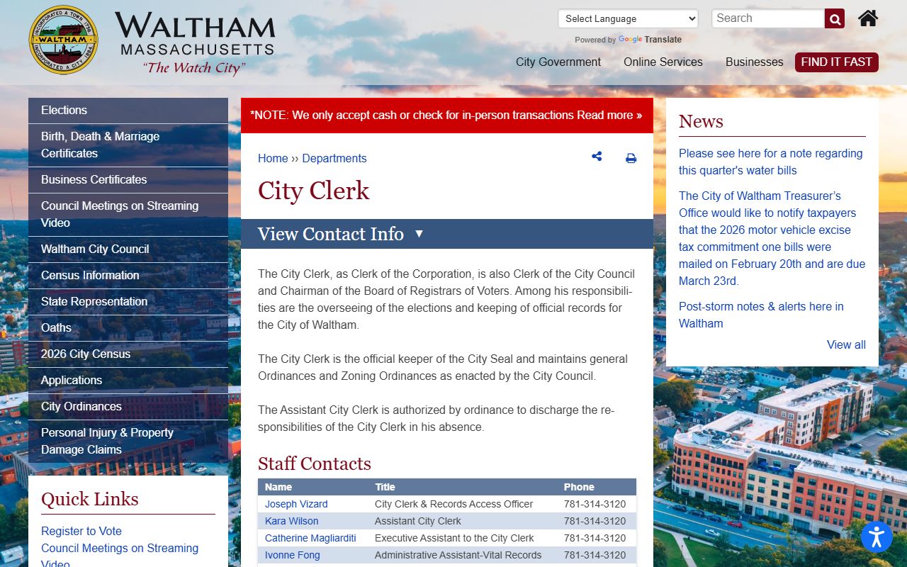Click the City Clerk page heading
Screen dimensions: 907x567
click(x=313, y=191)
